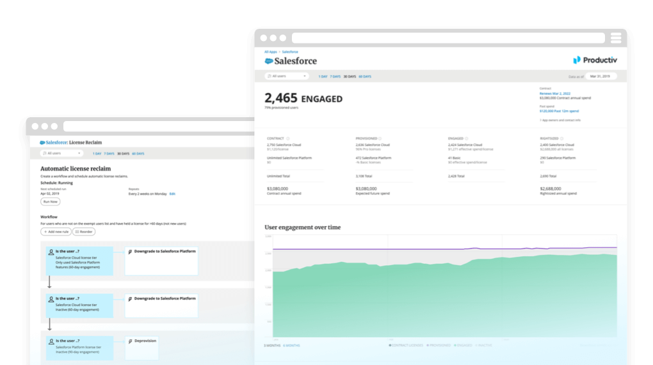Image resolution: width=653 pixels, height=365 pixels.
Task: Click the Reorder button
Action: 84,232
